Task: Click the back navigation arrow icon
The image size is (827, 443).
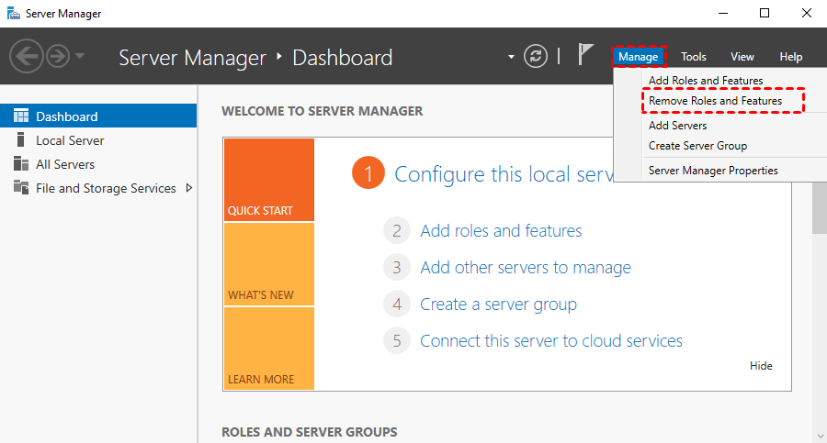Action: 26,57
